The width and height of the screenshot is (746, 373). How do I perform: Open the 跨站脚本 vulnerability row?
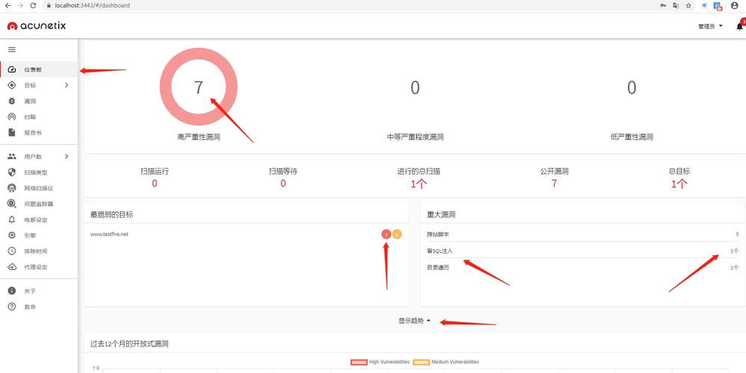[x=582, y=234]
